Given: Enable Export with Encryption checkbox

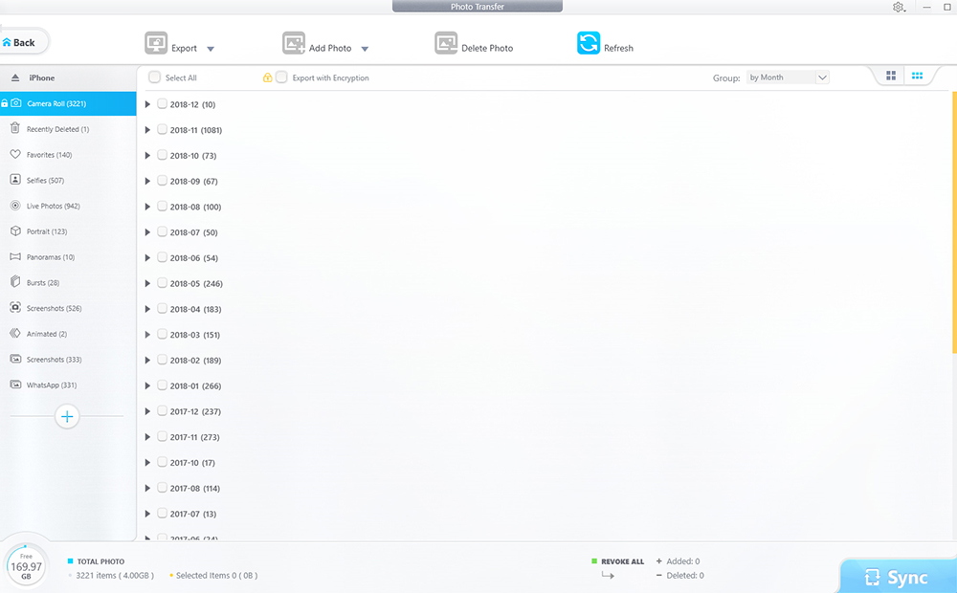Looking at the screenshot, I should coord(281,77).
